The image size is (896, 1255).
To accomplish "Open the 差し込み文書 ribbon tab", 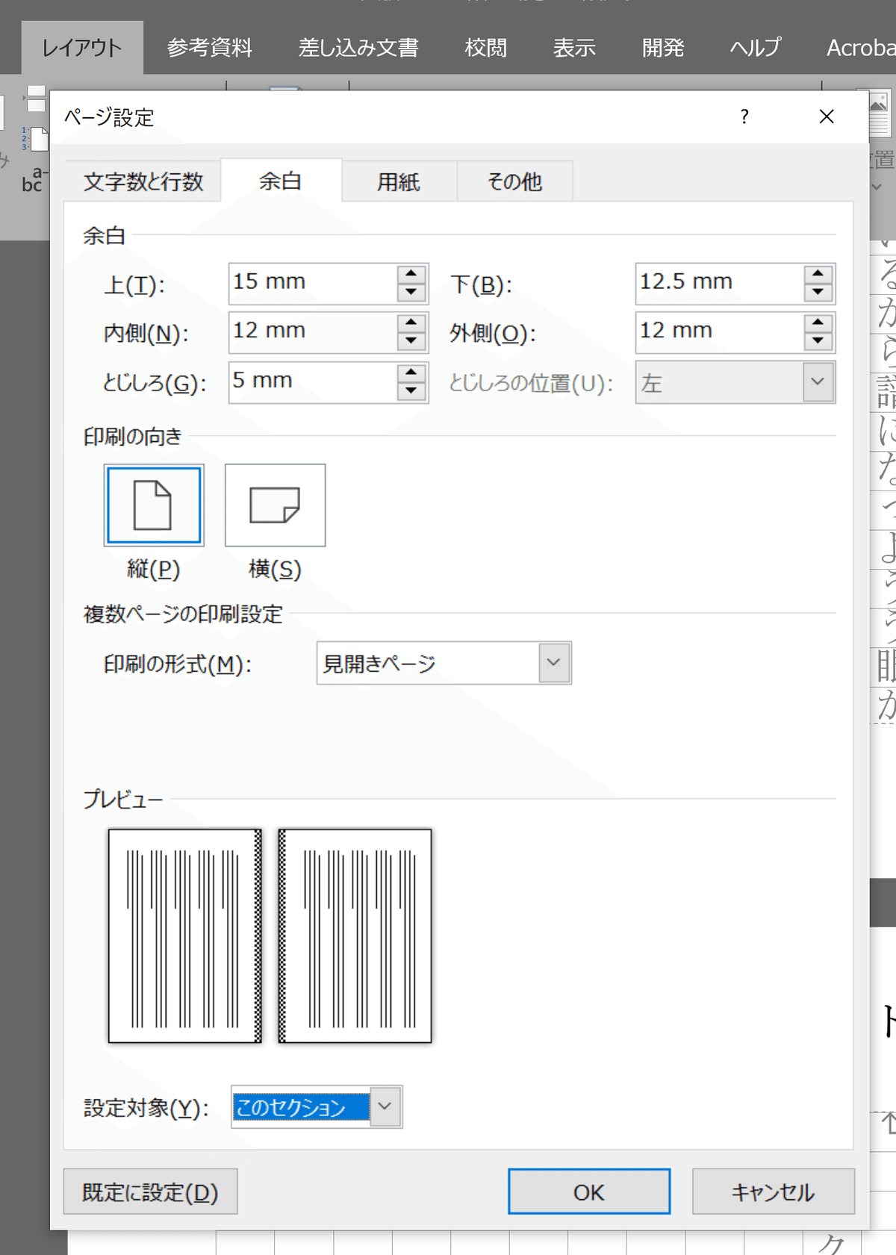I will (x=358, y=48).
